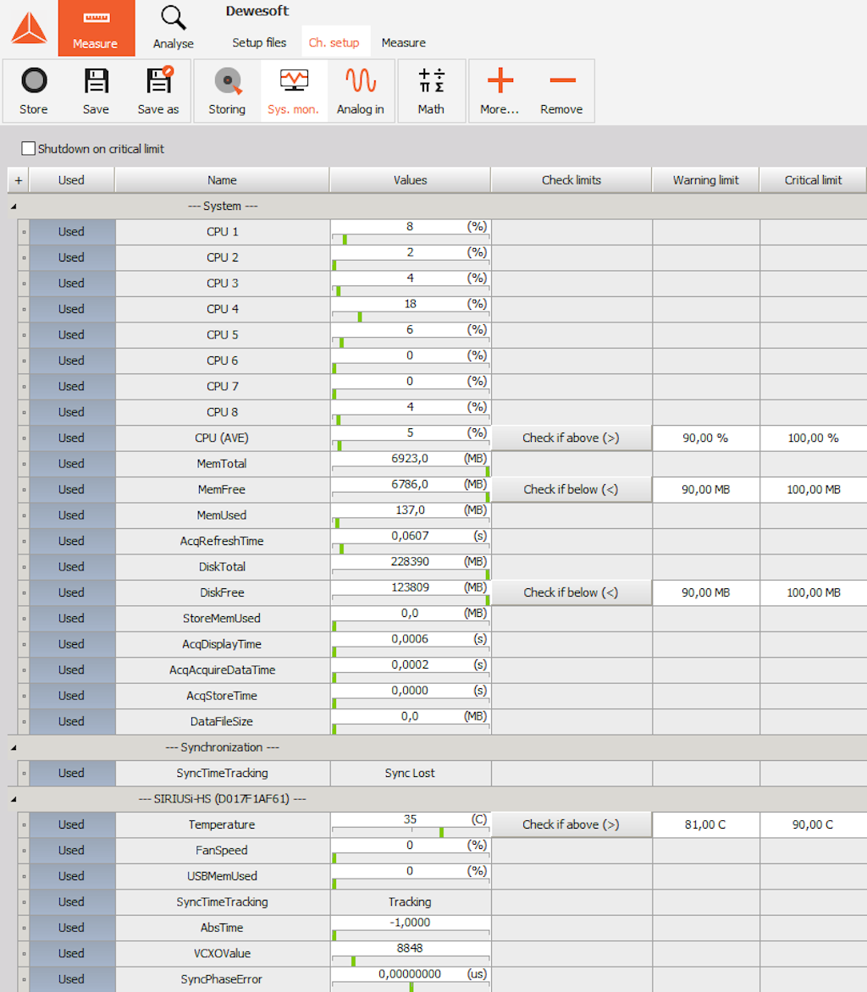Screen dimensions: 867x992
Task: Edit Temperature warning limit 81,00 C
Action: 705,824
